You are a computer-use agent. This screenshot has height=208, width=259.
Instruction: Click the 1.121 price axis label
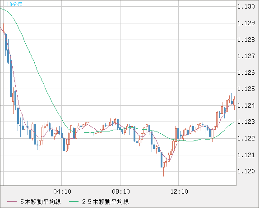pos(246,155)
